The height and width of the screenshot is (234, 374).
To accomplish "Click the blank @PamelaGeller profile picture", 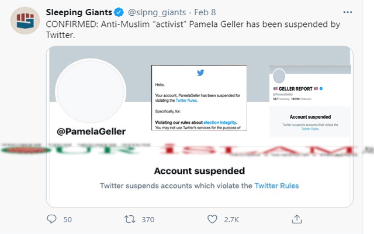I will pos(91,91).
